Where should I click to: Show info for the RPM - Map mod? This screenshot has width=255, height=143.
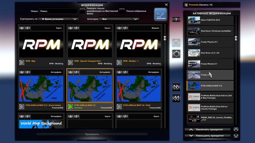pos(28,28)
